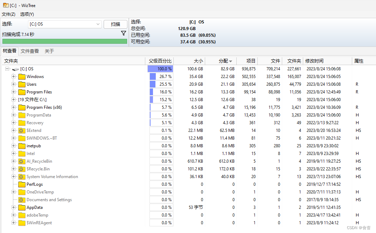
Task: Click the System Volume Information gear icon
Action: click(22, 177)
